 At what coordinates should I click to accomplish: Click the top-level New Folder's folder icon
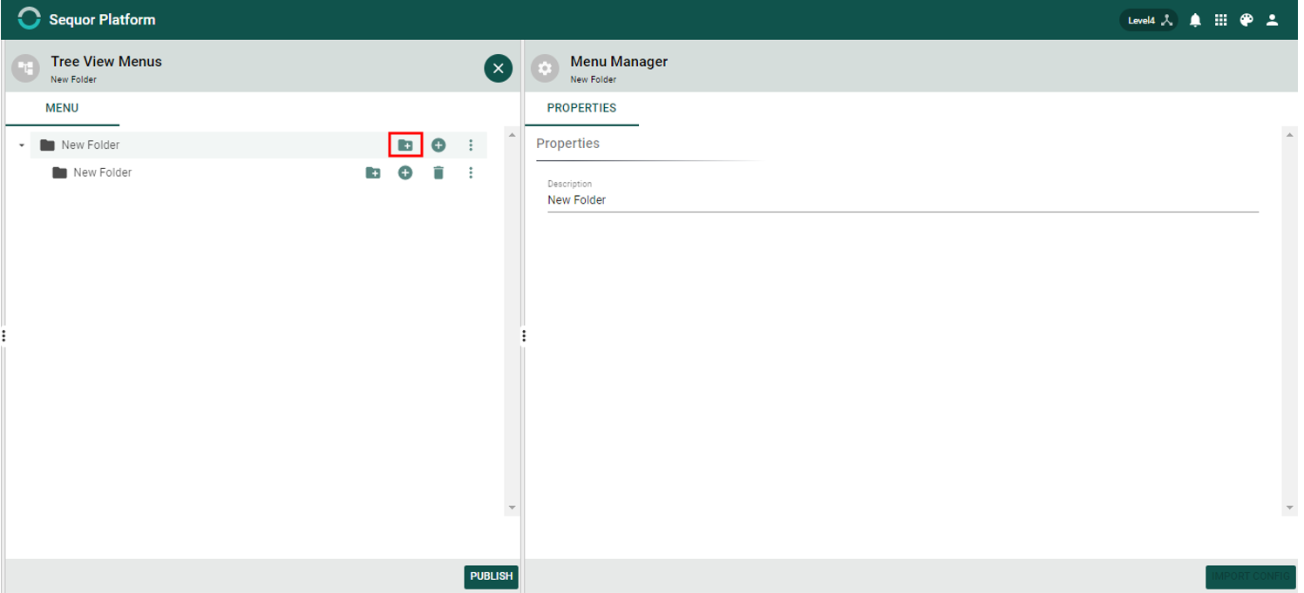[48, 145]
